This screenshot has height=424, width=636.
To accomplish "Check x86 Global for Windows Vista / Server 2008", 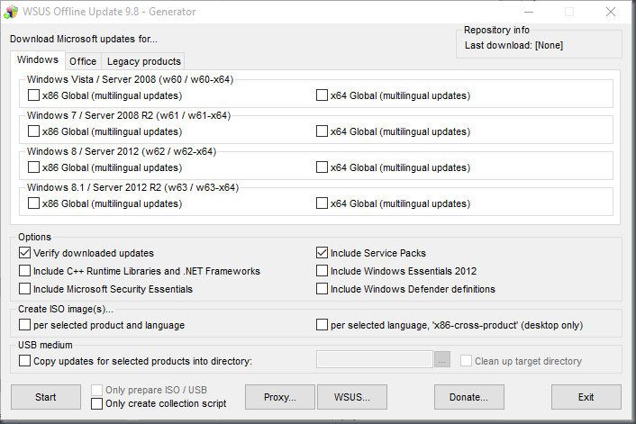I will [34, 95].
